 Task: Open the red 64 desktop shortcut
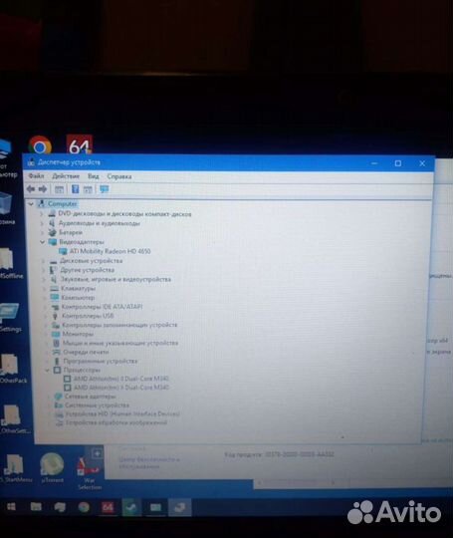80,145
